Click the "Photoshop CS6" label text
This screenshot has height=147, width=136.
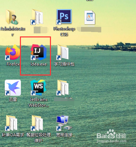pos(64,31)
